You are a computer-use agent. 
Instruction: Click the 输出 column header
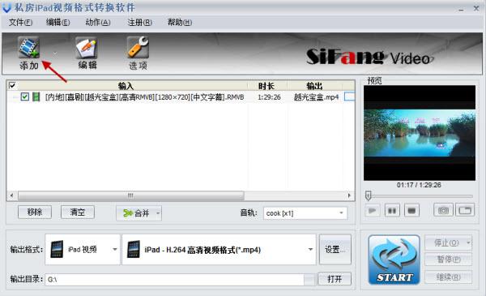click(x=314, y=86)
